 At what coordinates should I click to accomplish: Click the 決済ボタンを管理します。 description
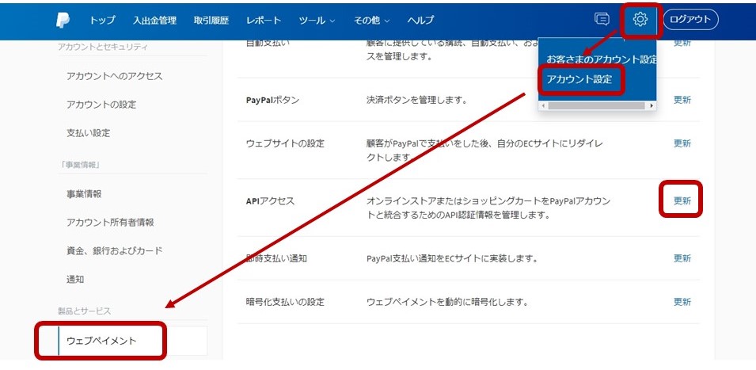[417, 101]
